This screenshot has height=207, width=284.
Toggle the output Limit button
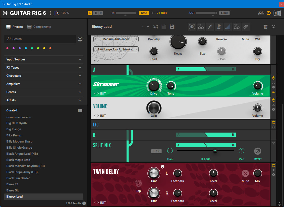(224, 13)
